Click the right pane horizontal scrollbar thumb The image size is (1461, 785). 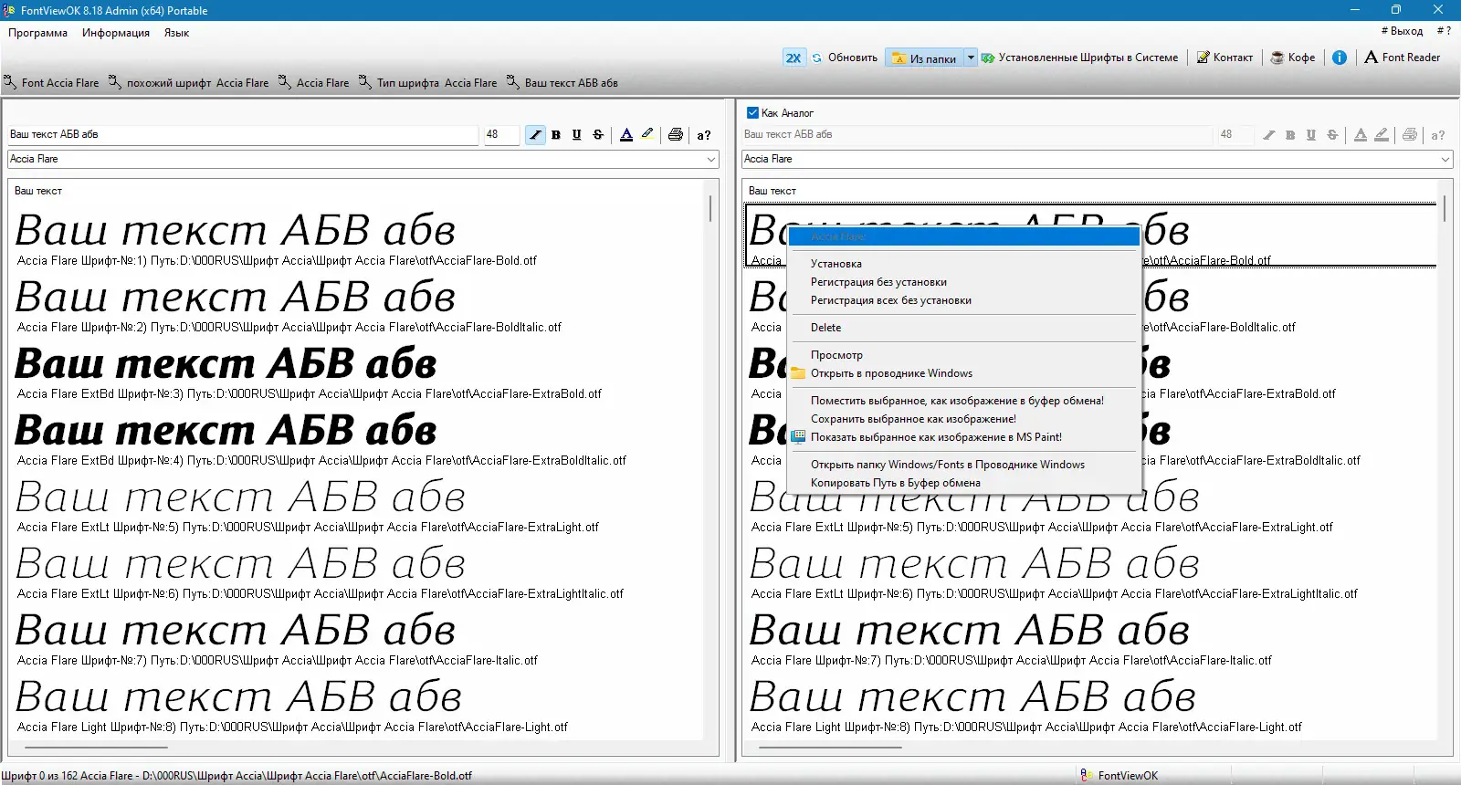[x=831, y=748]
